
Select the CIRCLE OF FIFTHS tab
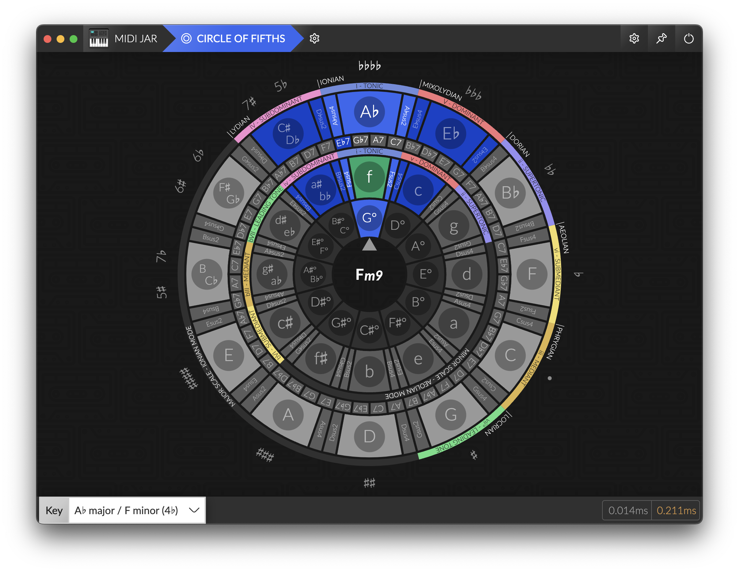pyautogui.click(x=241, y=39)
